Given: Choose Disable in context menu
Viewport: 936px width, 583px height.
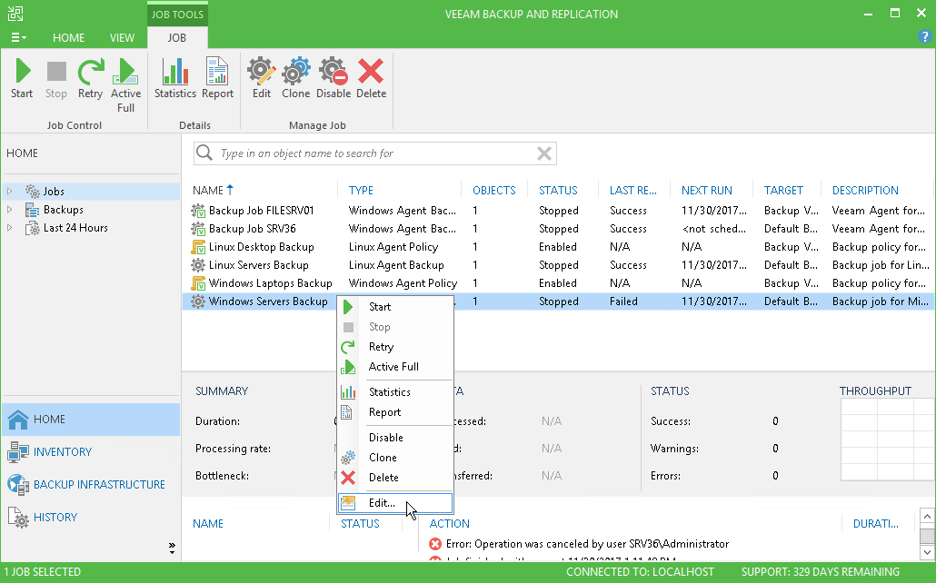Looking at the screenshot, I should click(395, 438).
